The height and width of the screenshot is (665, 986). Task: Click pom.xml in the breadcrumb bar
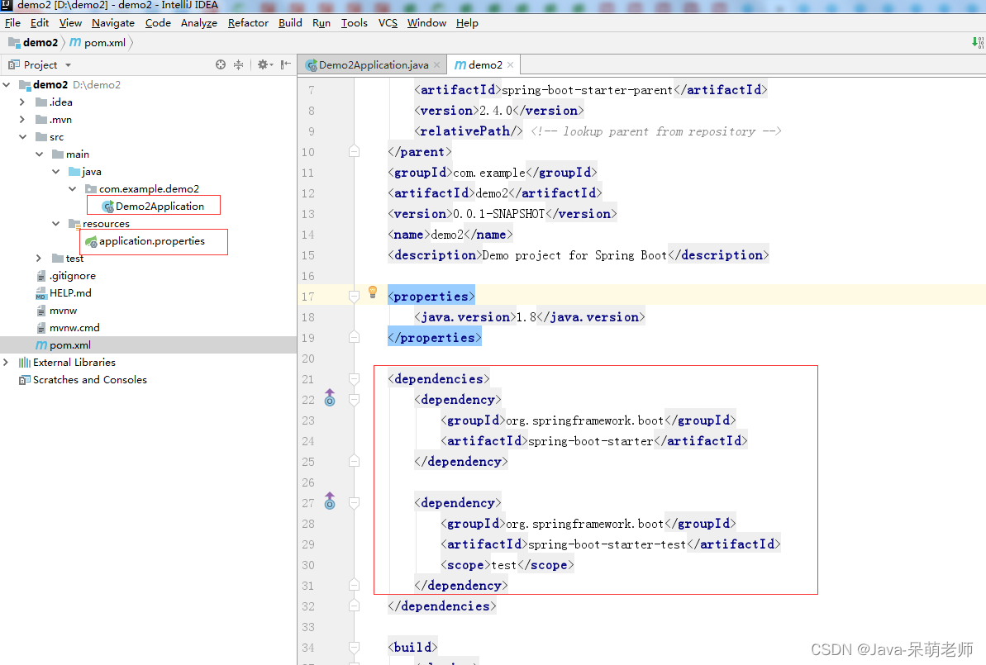pyautogui.click(x=105, y=42)
